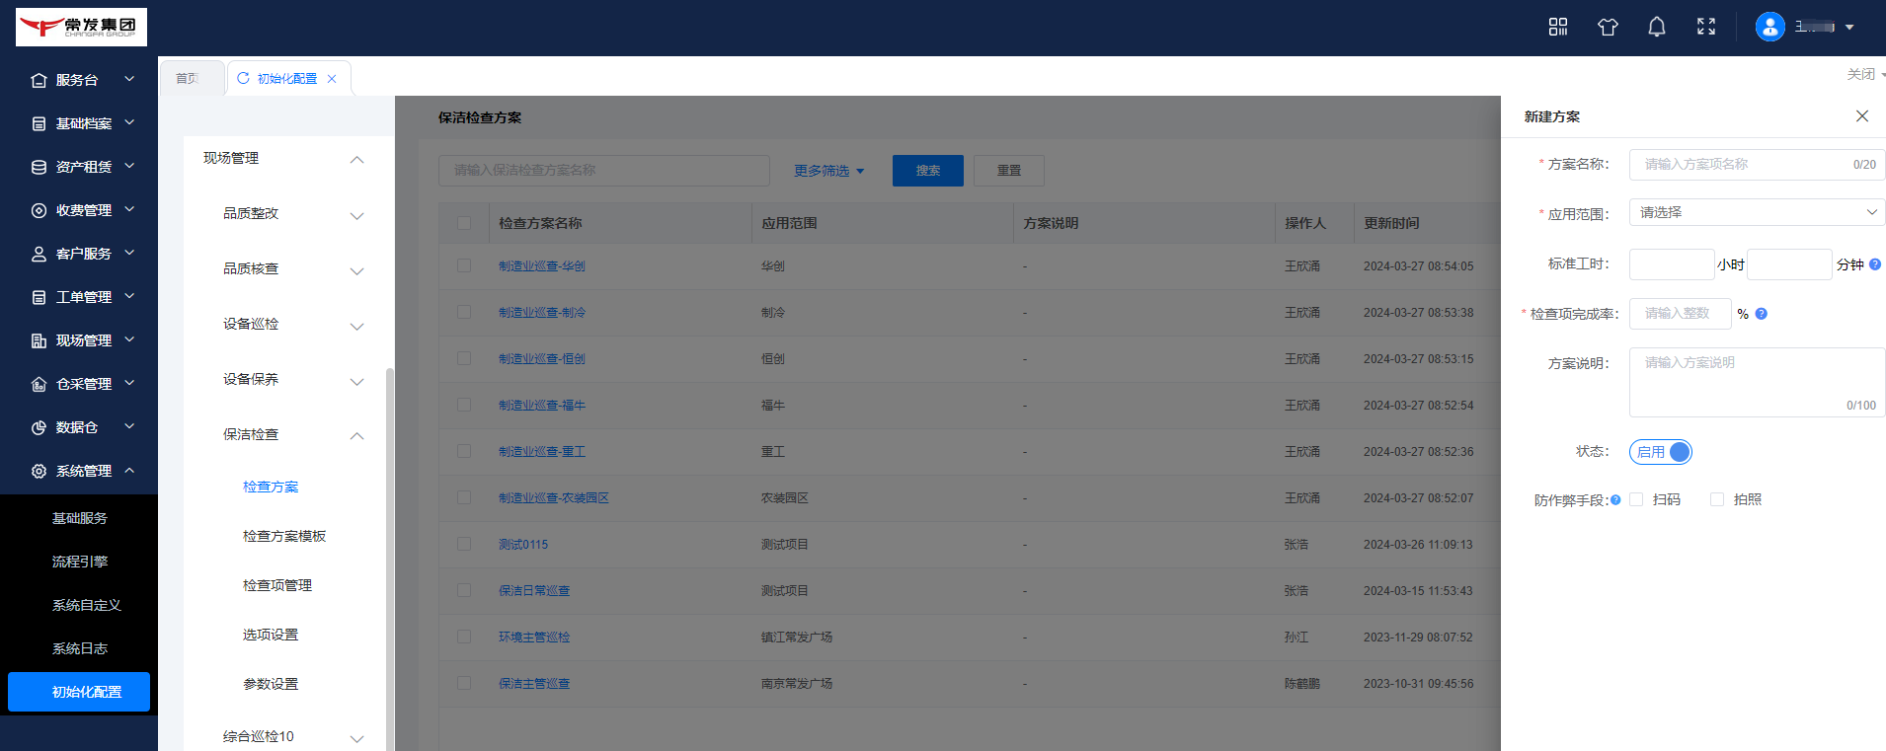Image resolution: width=1886 pixels, height=751 pixels.
Task: Close the 新建方案 panel with X
Action: tap(1862, 116)
